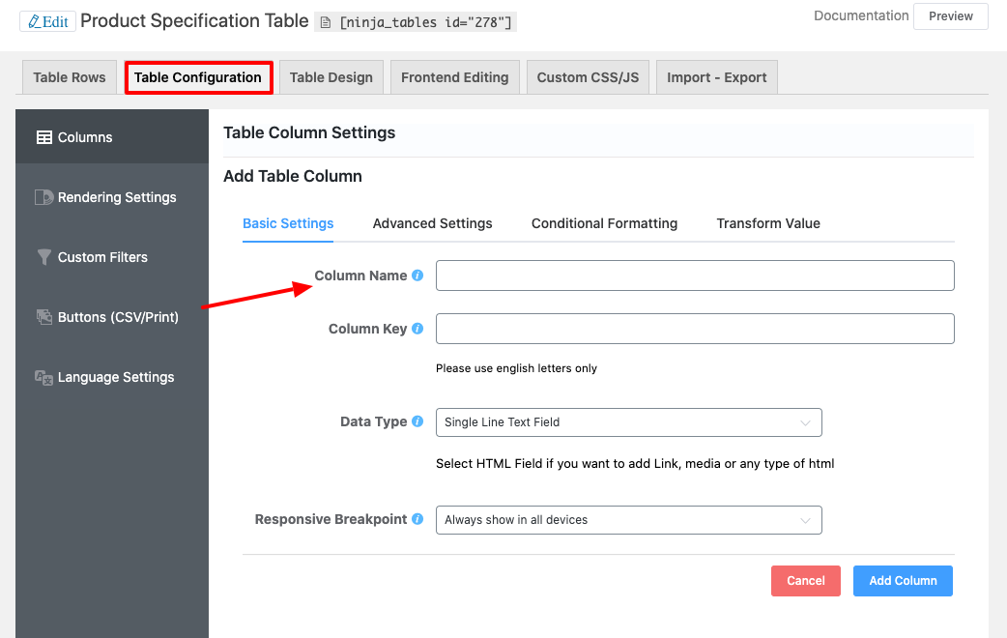Switch to the Table Design tab
The width and height of the screenshot is (1007, 638).
(x=331, y=75)
